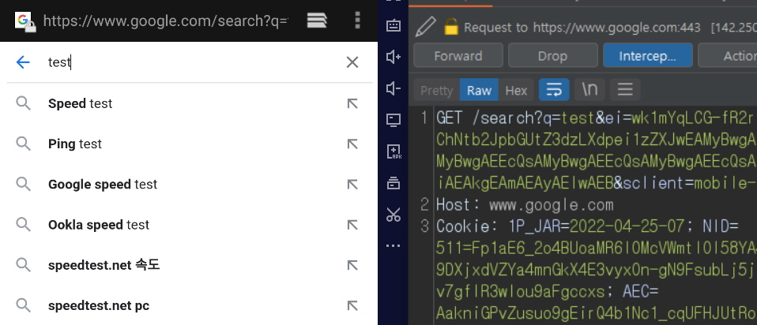
Task: Select the speedtest.net pc suggestion
Action: [189, 305]
